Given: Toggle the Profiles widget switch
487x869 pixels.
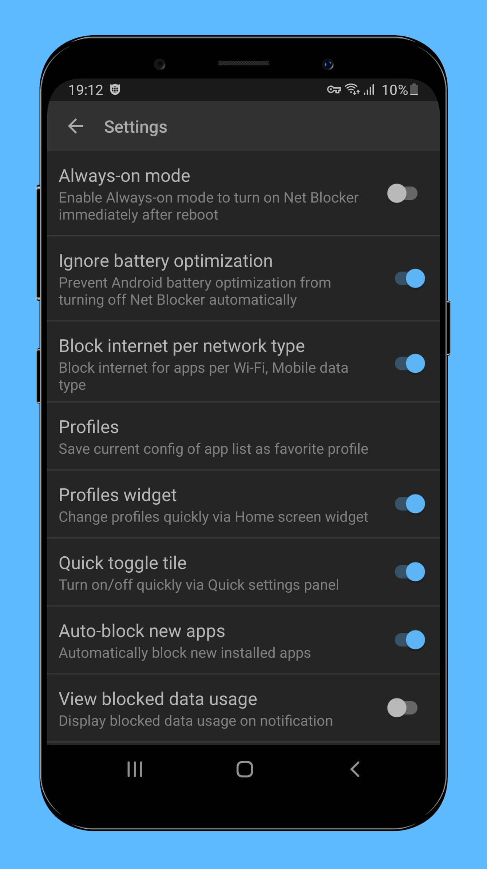Looking at the screenshot, I should (x=410, y=504).
